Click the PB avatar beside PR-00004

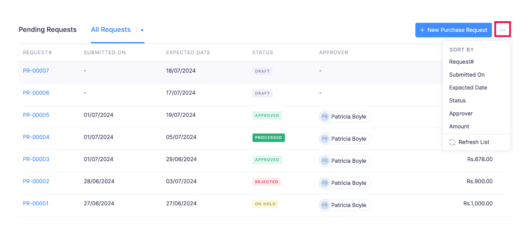coord(325,138)
